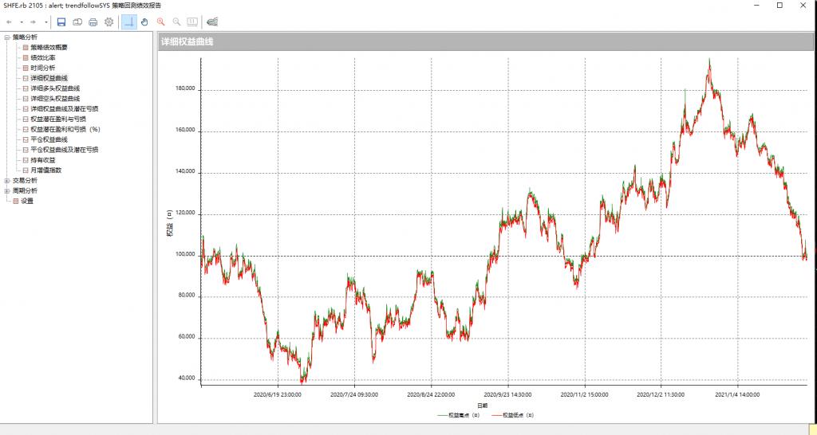Open 详细空头权益曲线 chart
817x435 pixels.
[55, 98]
